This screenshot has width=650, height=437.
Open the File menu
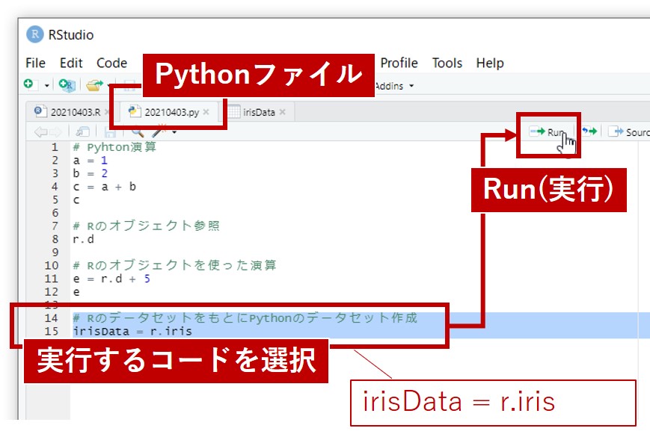click(35, 63)
